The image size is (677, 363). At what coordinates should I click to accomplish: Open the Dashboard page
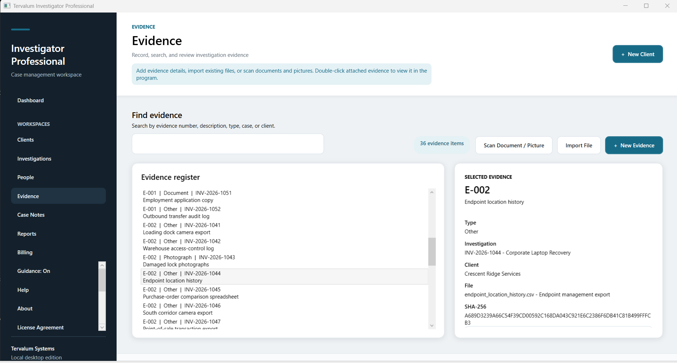[58, 100]
